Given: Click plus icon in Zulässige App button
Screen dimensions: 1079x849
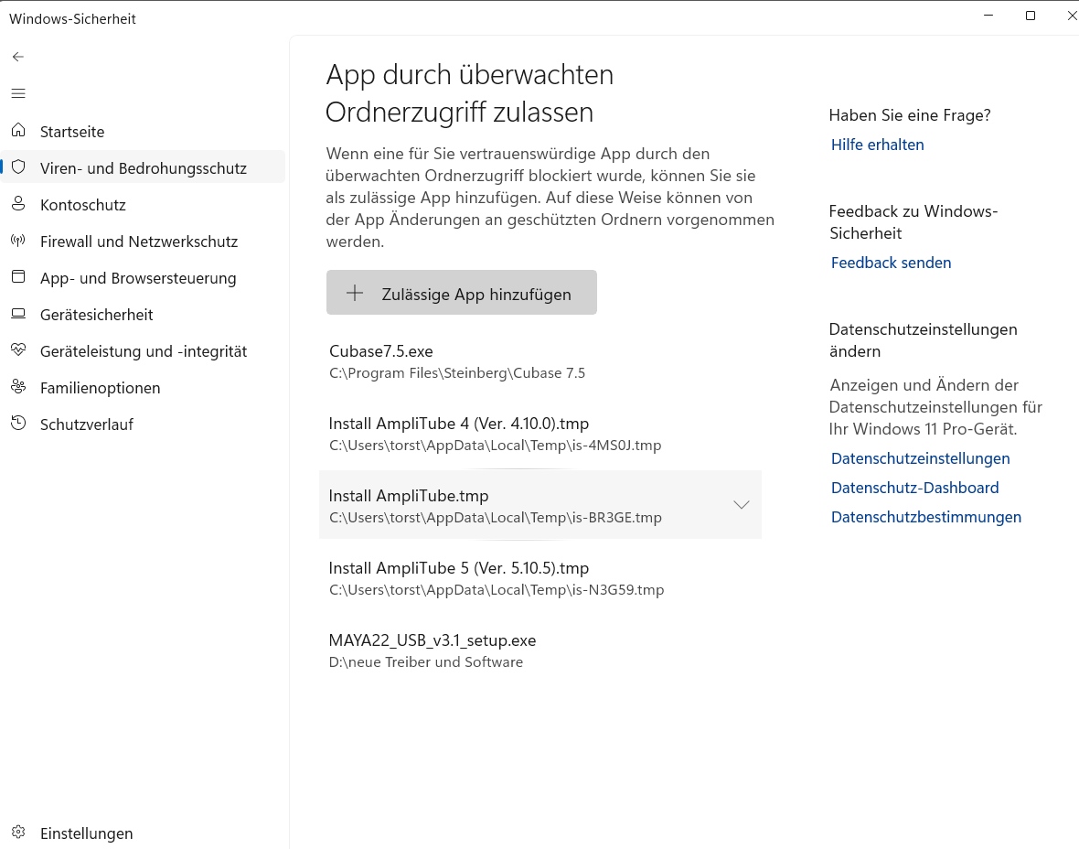Looking at the screenshot, I should click(x=355, y=293).
